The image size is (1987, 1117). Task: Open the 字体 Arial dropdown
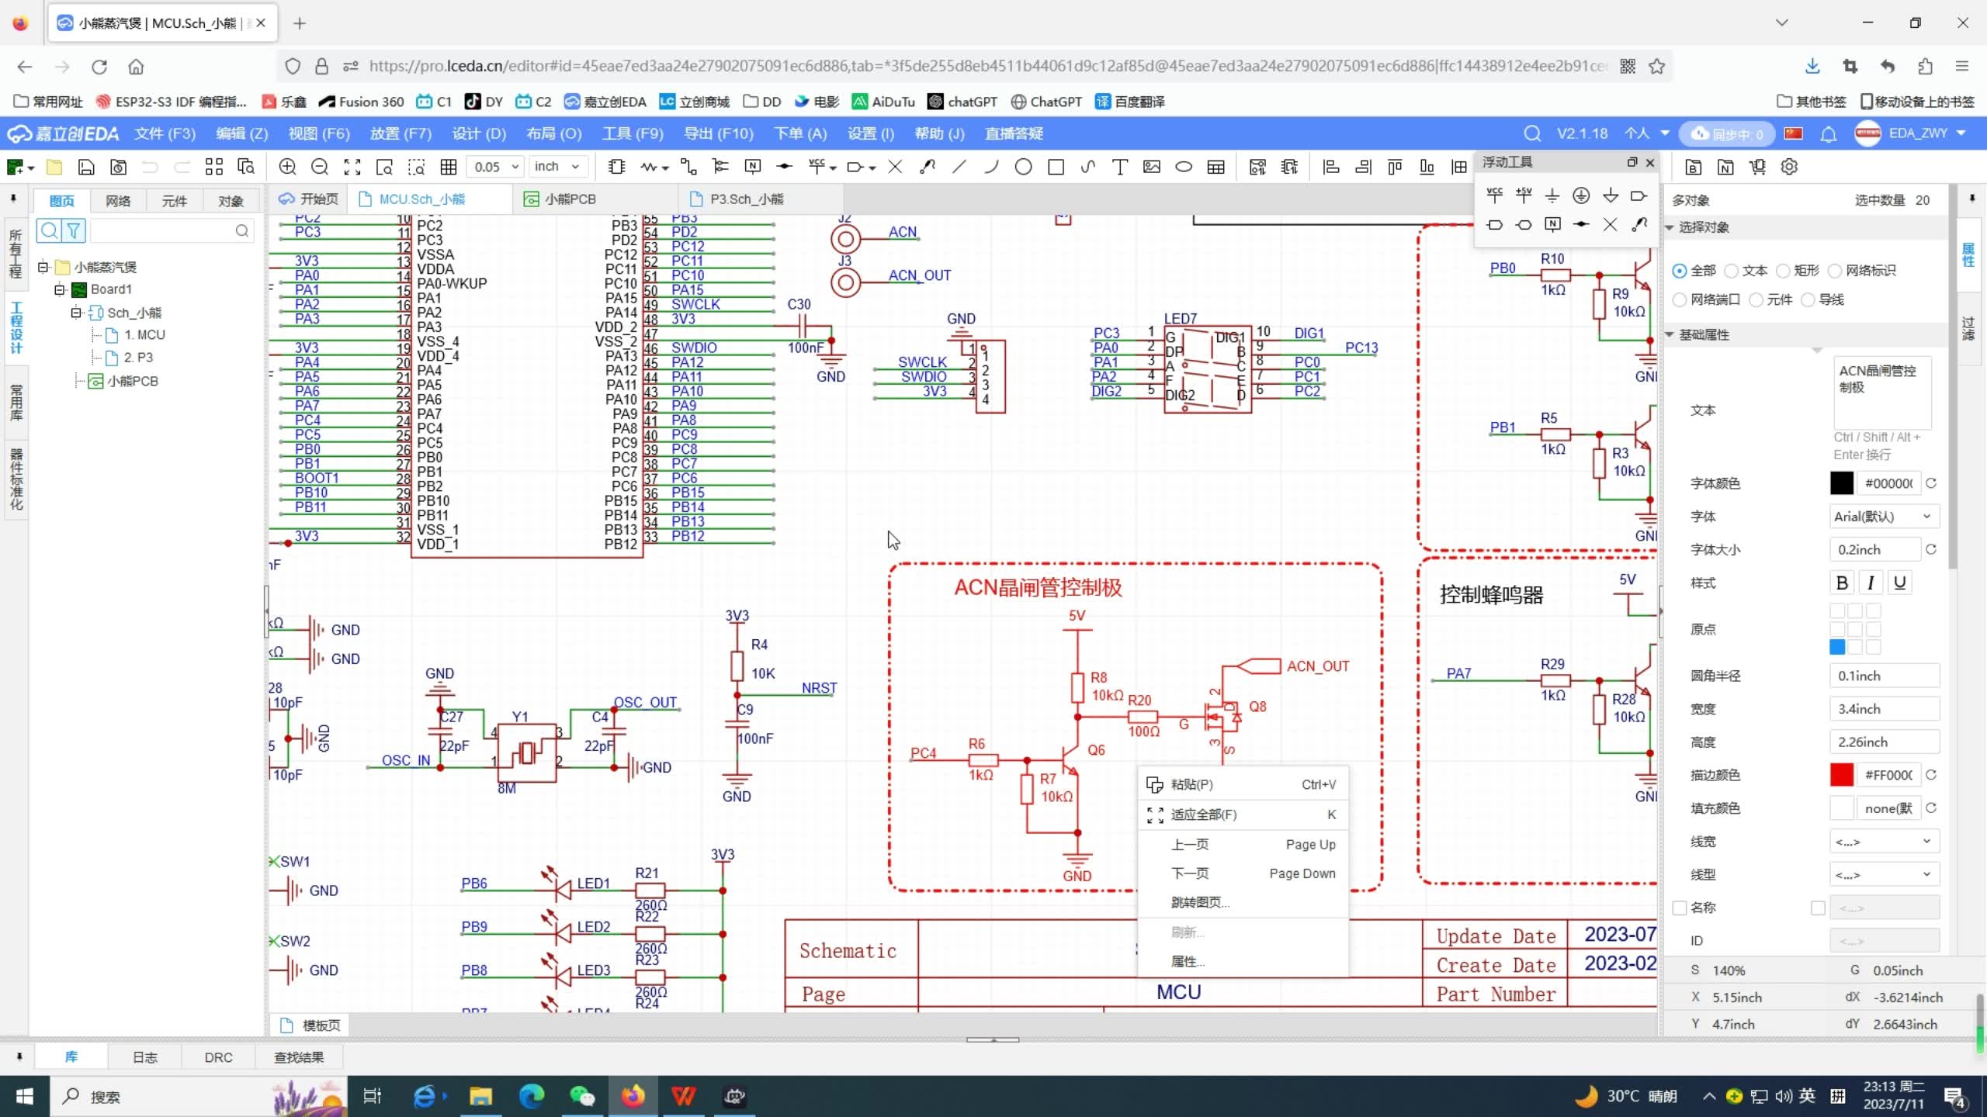pos(1882,517)
